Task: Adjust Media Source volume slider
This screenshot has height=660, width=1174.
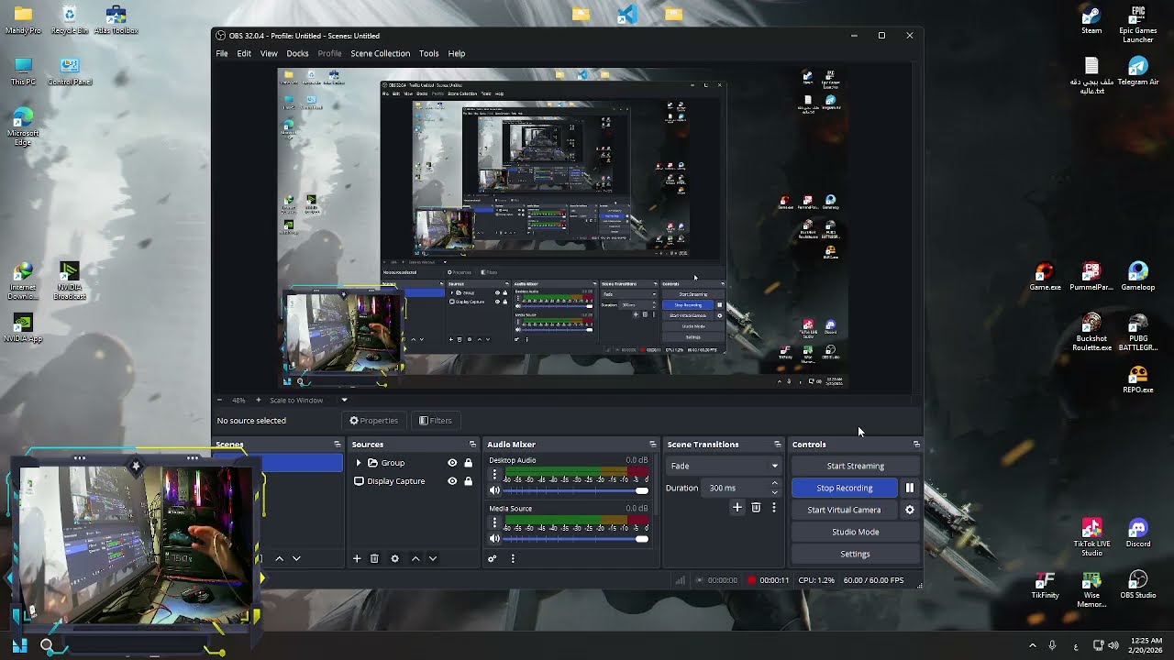Action: click(x=576, y=538)
